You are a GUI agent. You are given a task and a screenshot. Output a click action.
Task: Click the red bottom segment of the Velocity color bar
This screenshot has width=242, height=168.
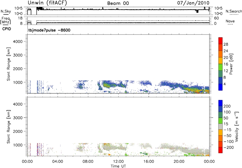(221, 150)
